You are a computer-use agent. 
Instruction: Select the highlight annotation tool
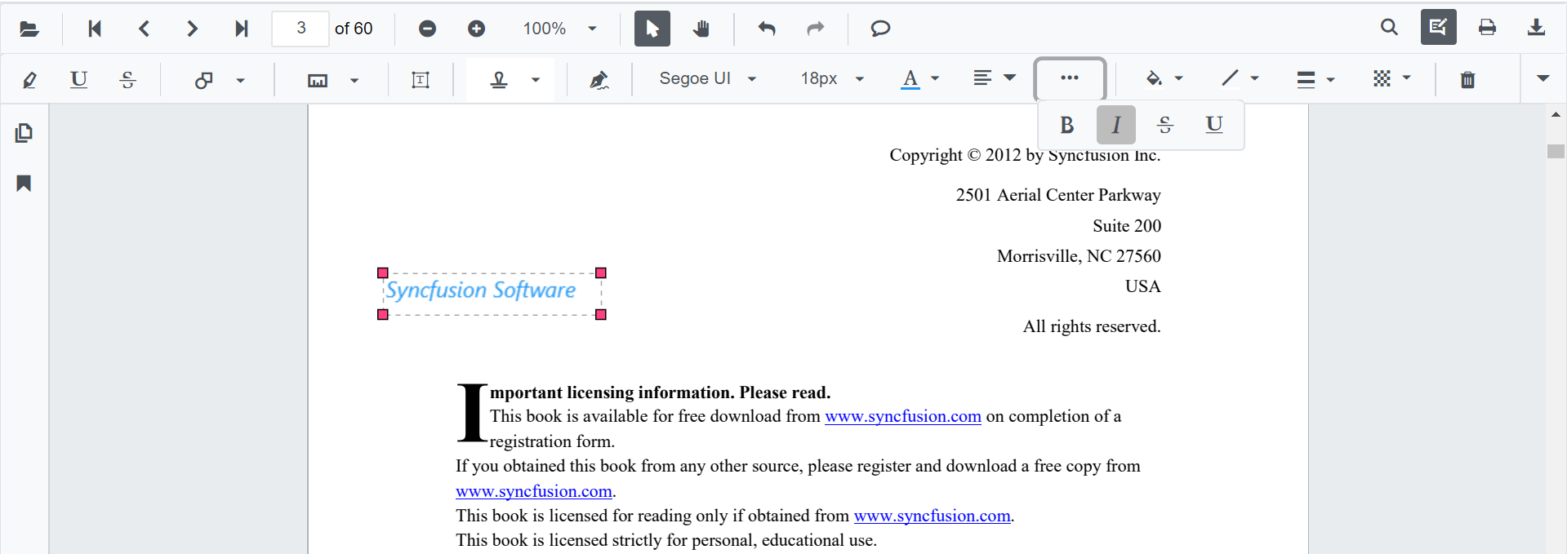[x=29, y=79]
